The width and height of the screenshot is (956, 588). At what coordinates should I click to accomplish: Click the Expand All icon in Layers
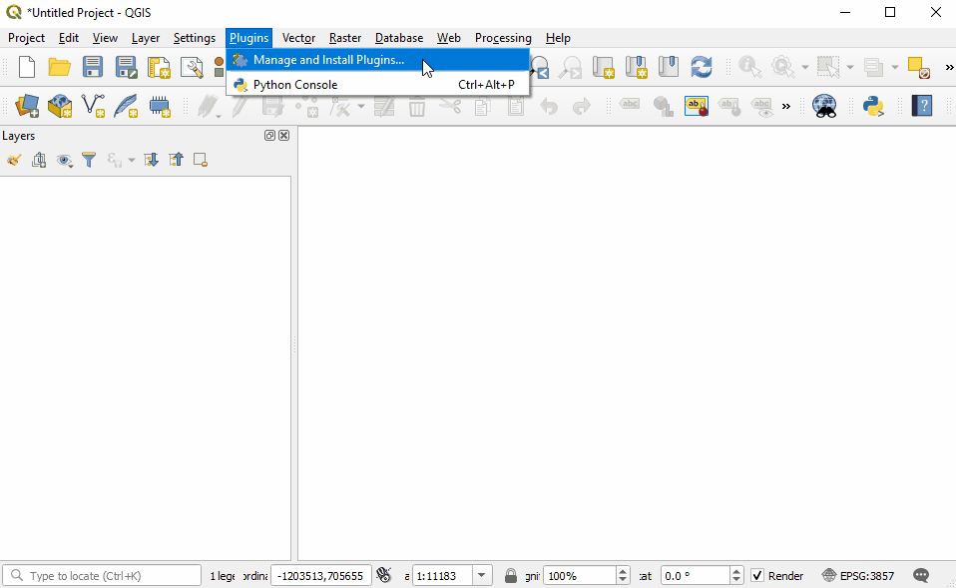[x=151, y=160]
